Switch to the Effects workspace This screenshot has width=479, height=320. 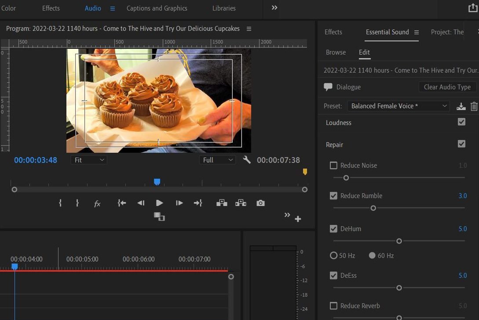pos(51,8)
